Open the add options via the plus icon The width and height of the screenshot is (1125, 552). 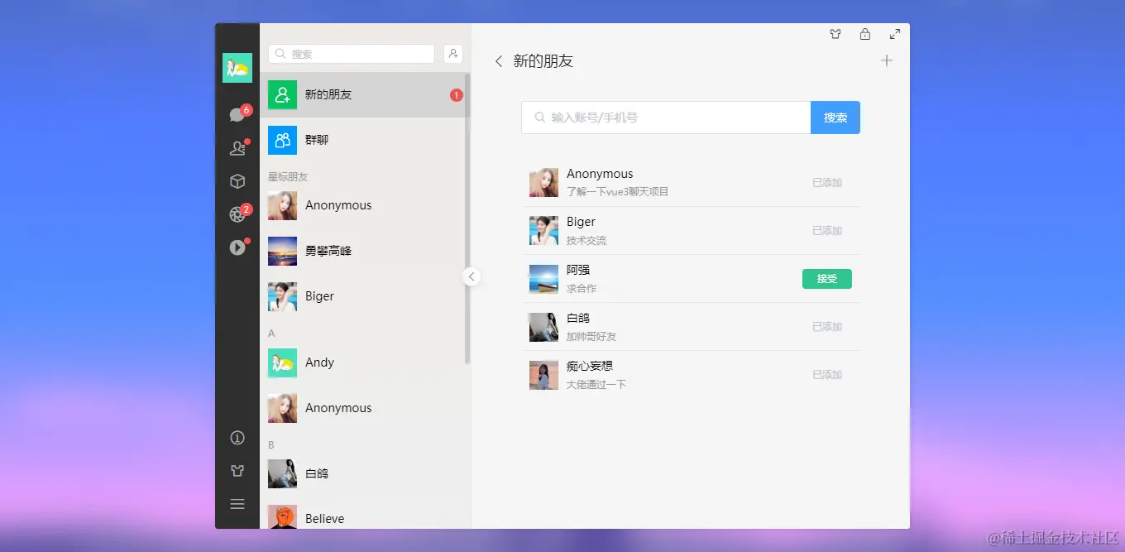pos(886,60)
